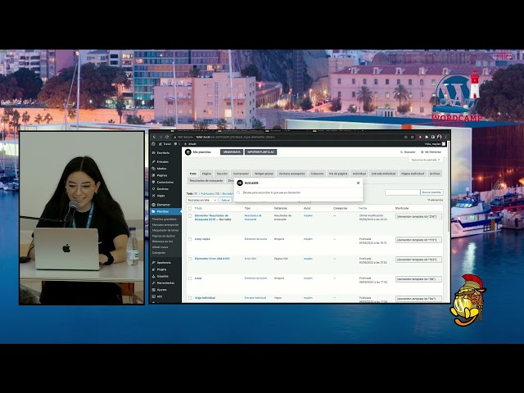Image resolution: width=524 pixels, height=393 pixels.
Task: Click the WordPress logo in the admin bar
Action: pyautogui.click(x=153, y=144)
